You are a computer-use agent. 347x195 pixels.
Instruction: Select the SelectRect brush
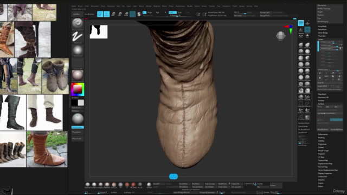[x=301, y=103]
